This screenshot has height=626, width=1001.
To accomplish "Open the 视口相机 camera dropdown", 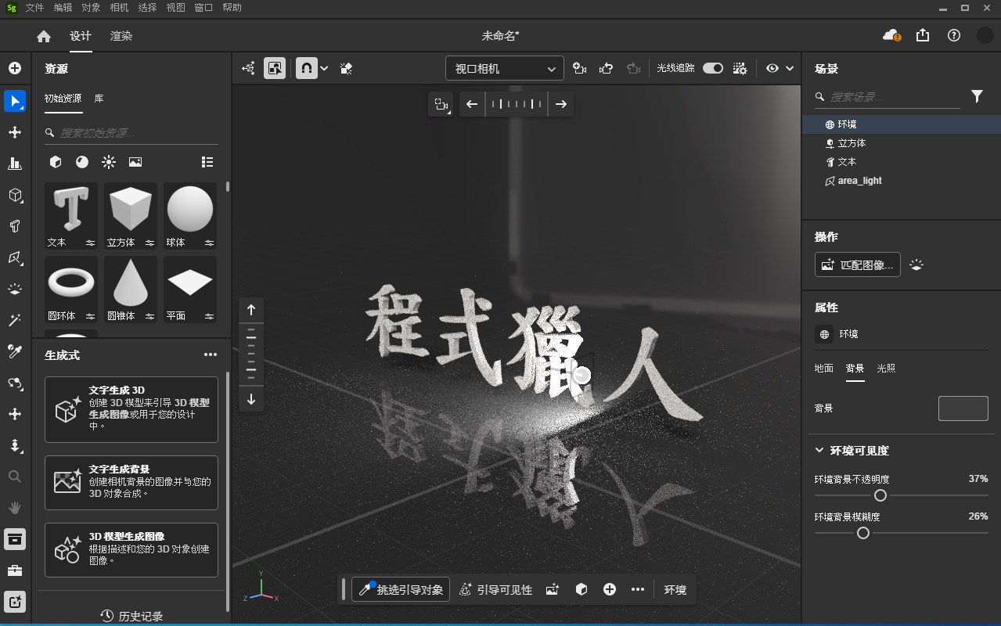I will point(504,69).
